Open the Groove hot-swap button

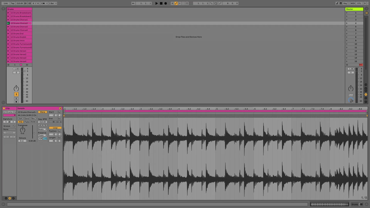[x=14, y=126]
